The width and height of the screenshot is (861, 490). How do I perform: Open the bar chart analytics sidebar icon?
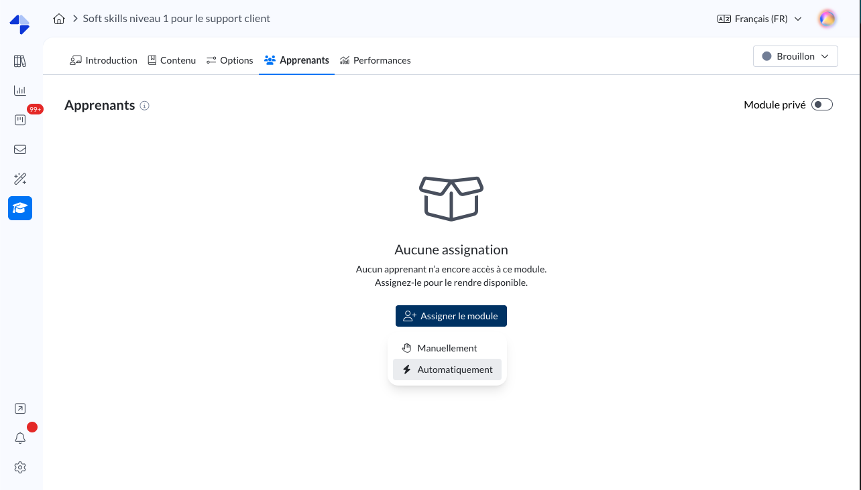[20, 90]
